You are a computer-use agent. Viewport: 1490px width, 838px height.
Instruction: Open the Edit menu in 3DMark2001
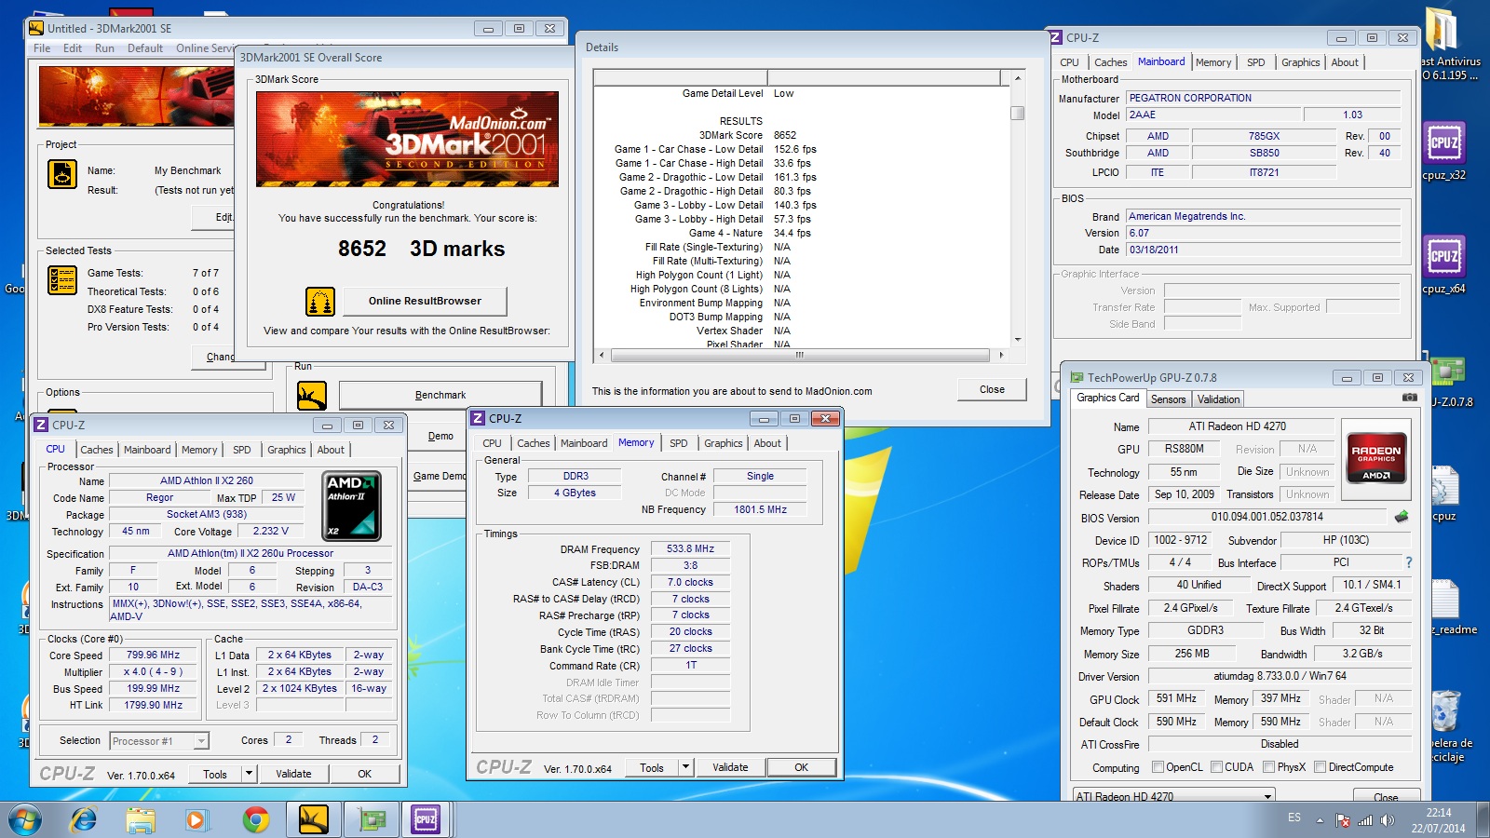[x=73, y=48]
